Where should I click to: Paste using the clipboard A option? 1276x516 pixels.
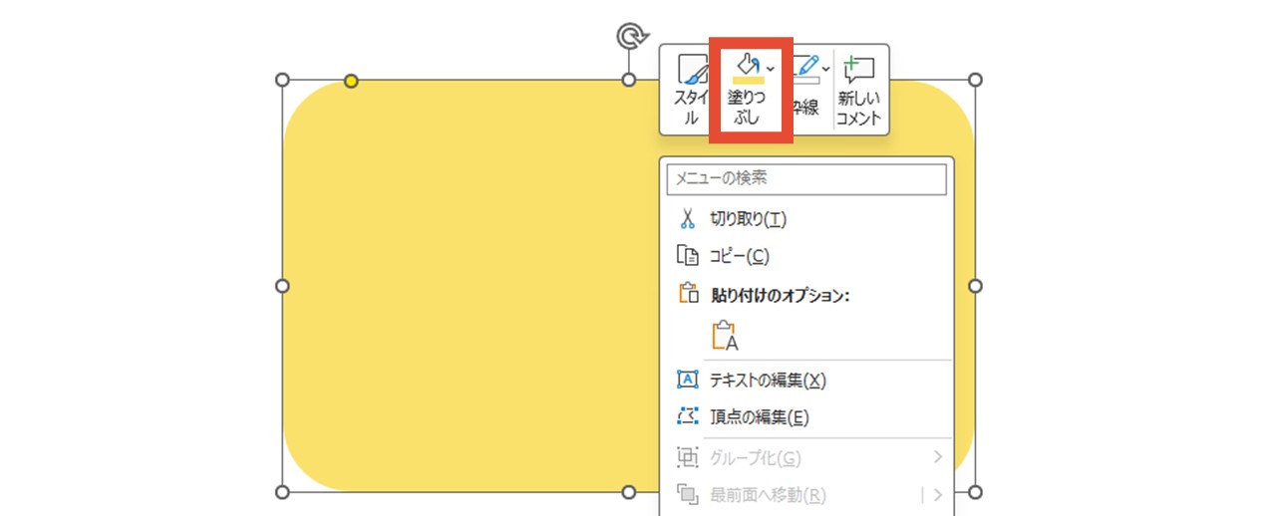point(726,336)
